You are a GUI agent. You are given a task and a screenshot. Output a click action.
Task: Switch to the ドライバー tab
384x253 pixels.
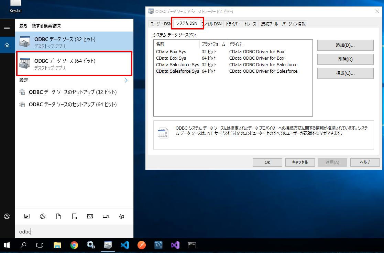pyautogui.click(x=233, y=24)
